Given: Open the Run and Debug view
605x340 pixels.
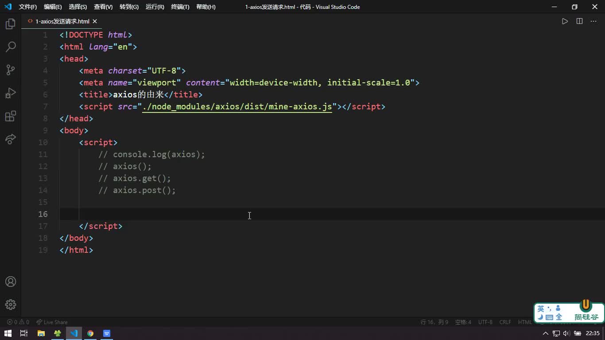Looking at the screenshot, I should pos(11,93).
